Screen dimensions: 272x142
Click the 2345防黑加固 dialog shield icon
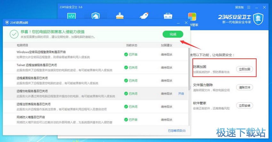[7, 23]
